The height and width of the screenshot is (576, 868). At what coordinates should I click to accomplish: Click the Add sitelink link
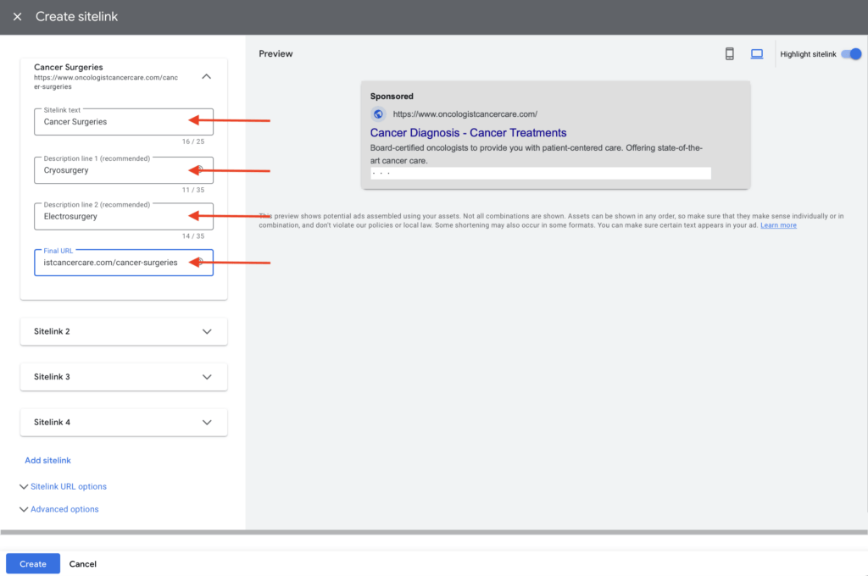(47, 461)
